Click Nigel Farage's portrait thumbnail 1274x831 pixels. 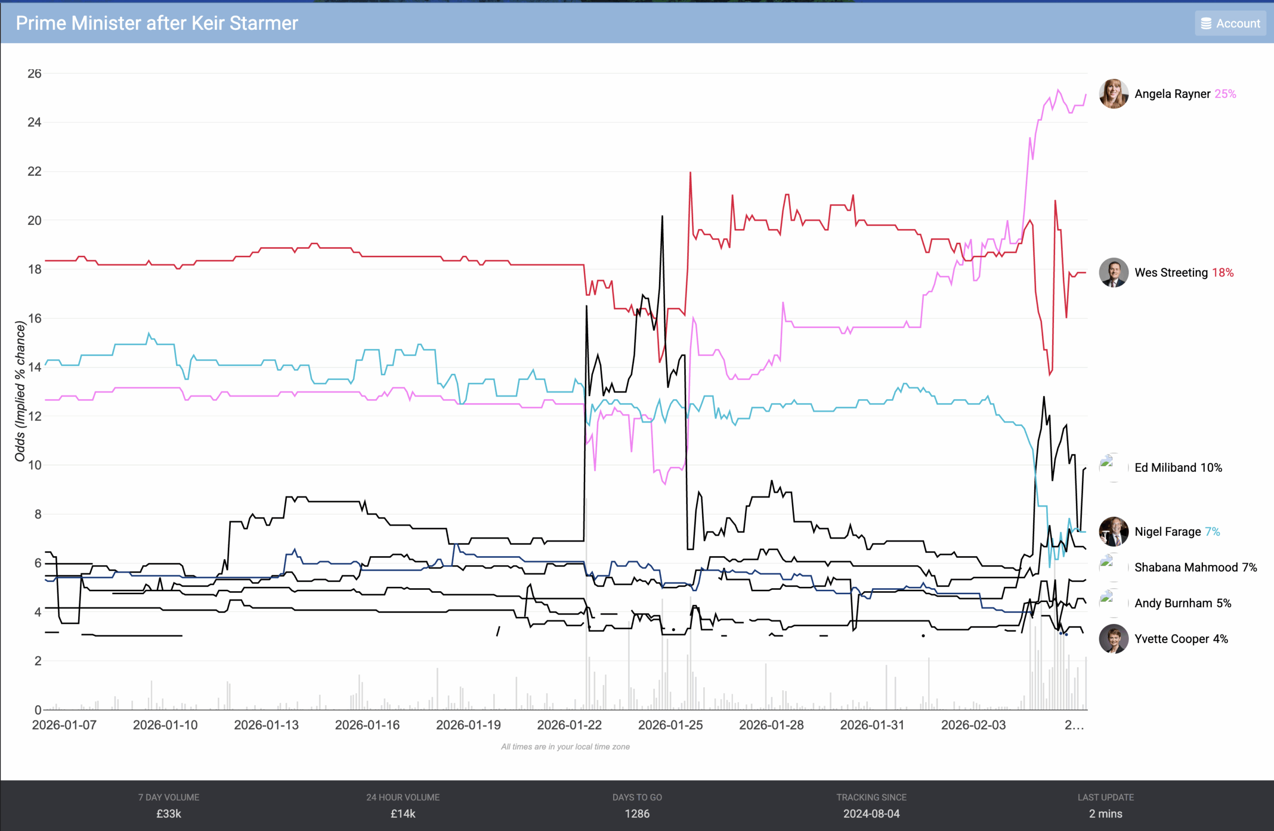pyautogui.click(x=1113, y=531)
